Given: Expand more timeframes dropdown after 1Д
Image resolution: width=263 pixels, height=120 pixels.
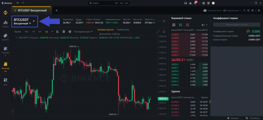Looking at the screenshot, I should (52, 32).
